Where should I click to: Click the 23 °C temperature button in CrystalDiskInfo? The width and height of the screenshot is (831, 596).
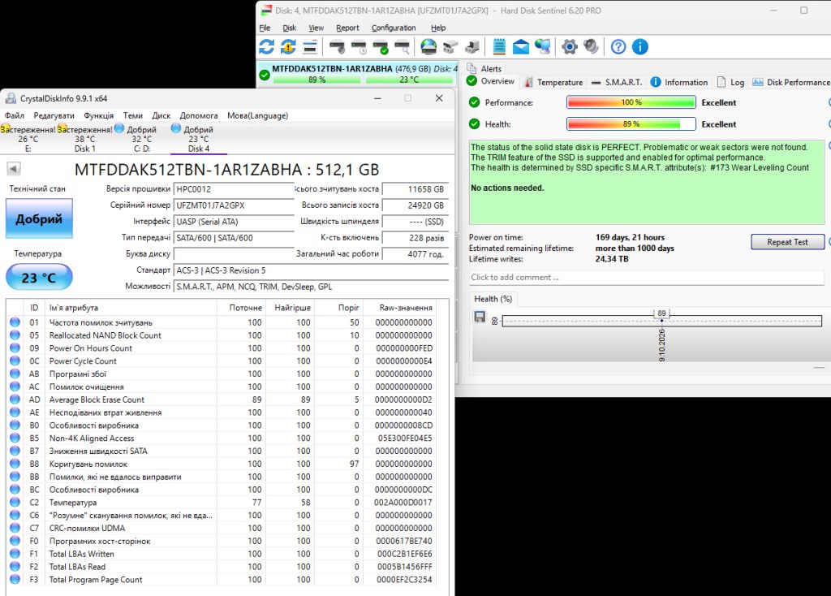[39, 278]
